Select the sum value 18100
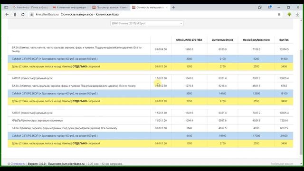 pos(284,94)
